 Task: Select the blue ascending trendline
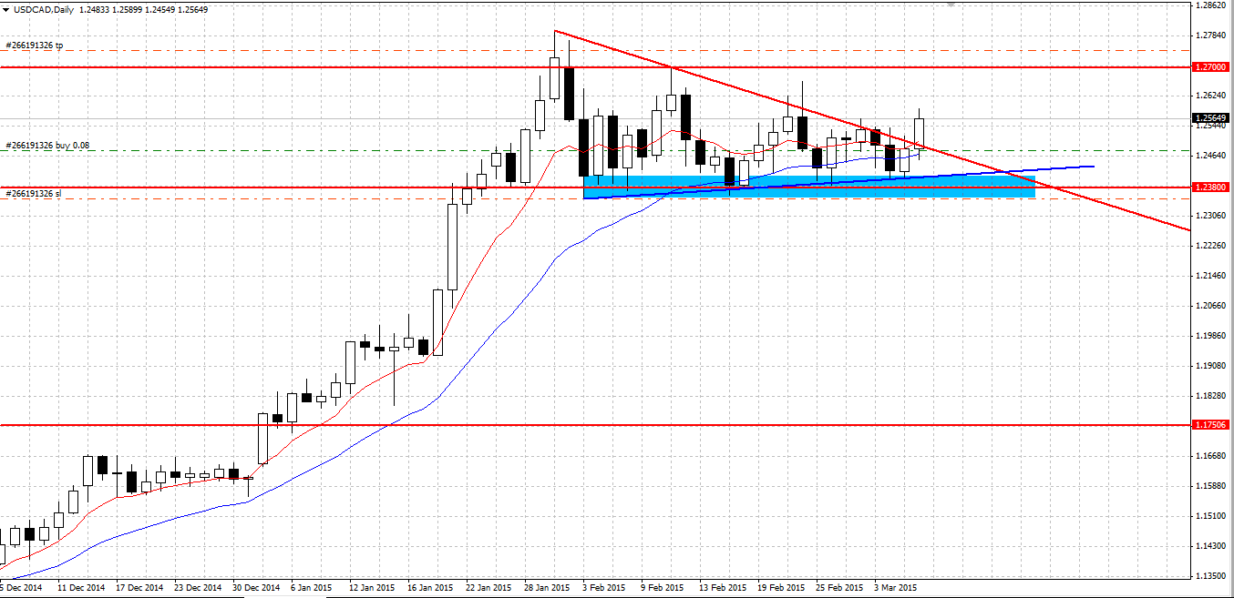pyautogui.click(x=838, y=182)
